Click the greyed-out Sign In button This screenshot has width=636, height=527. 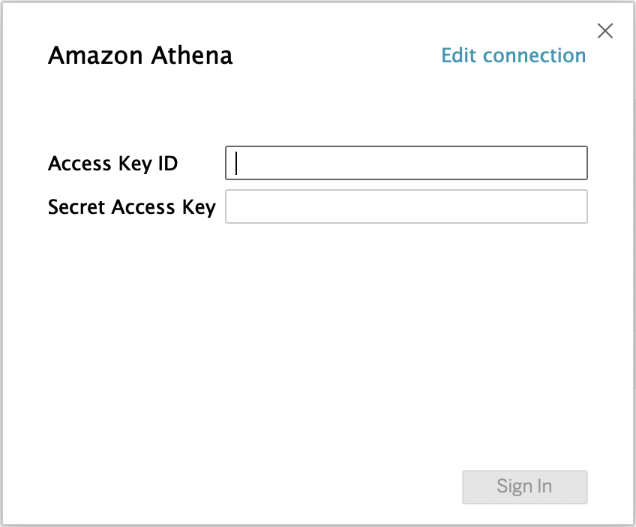tap(524, 486)
